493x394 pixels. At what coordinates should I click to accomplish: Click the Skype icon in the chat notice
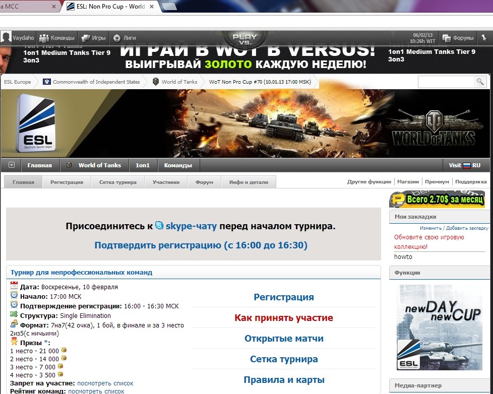point(159,226)
